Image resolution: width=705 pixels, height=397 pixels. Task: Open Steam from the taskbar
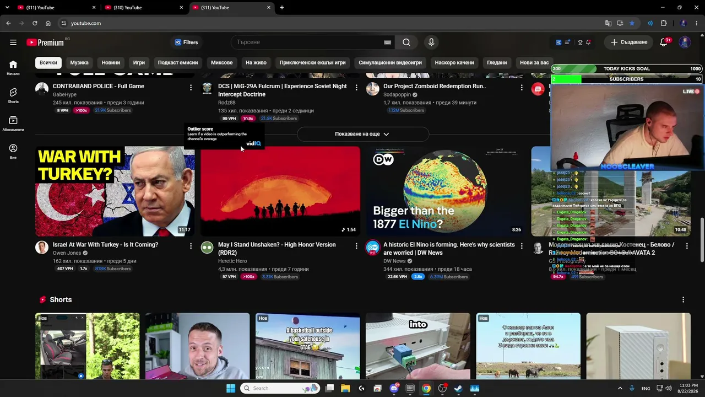[x=458, y=388]
